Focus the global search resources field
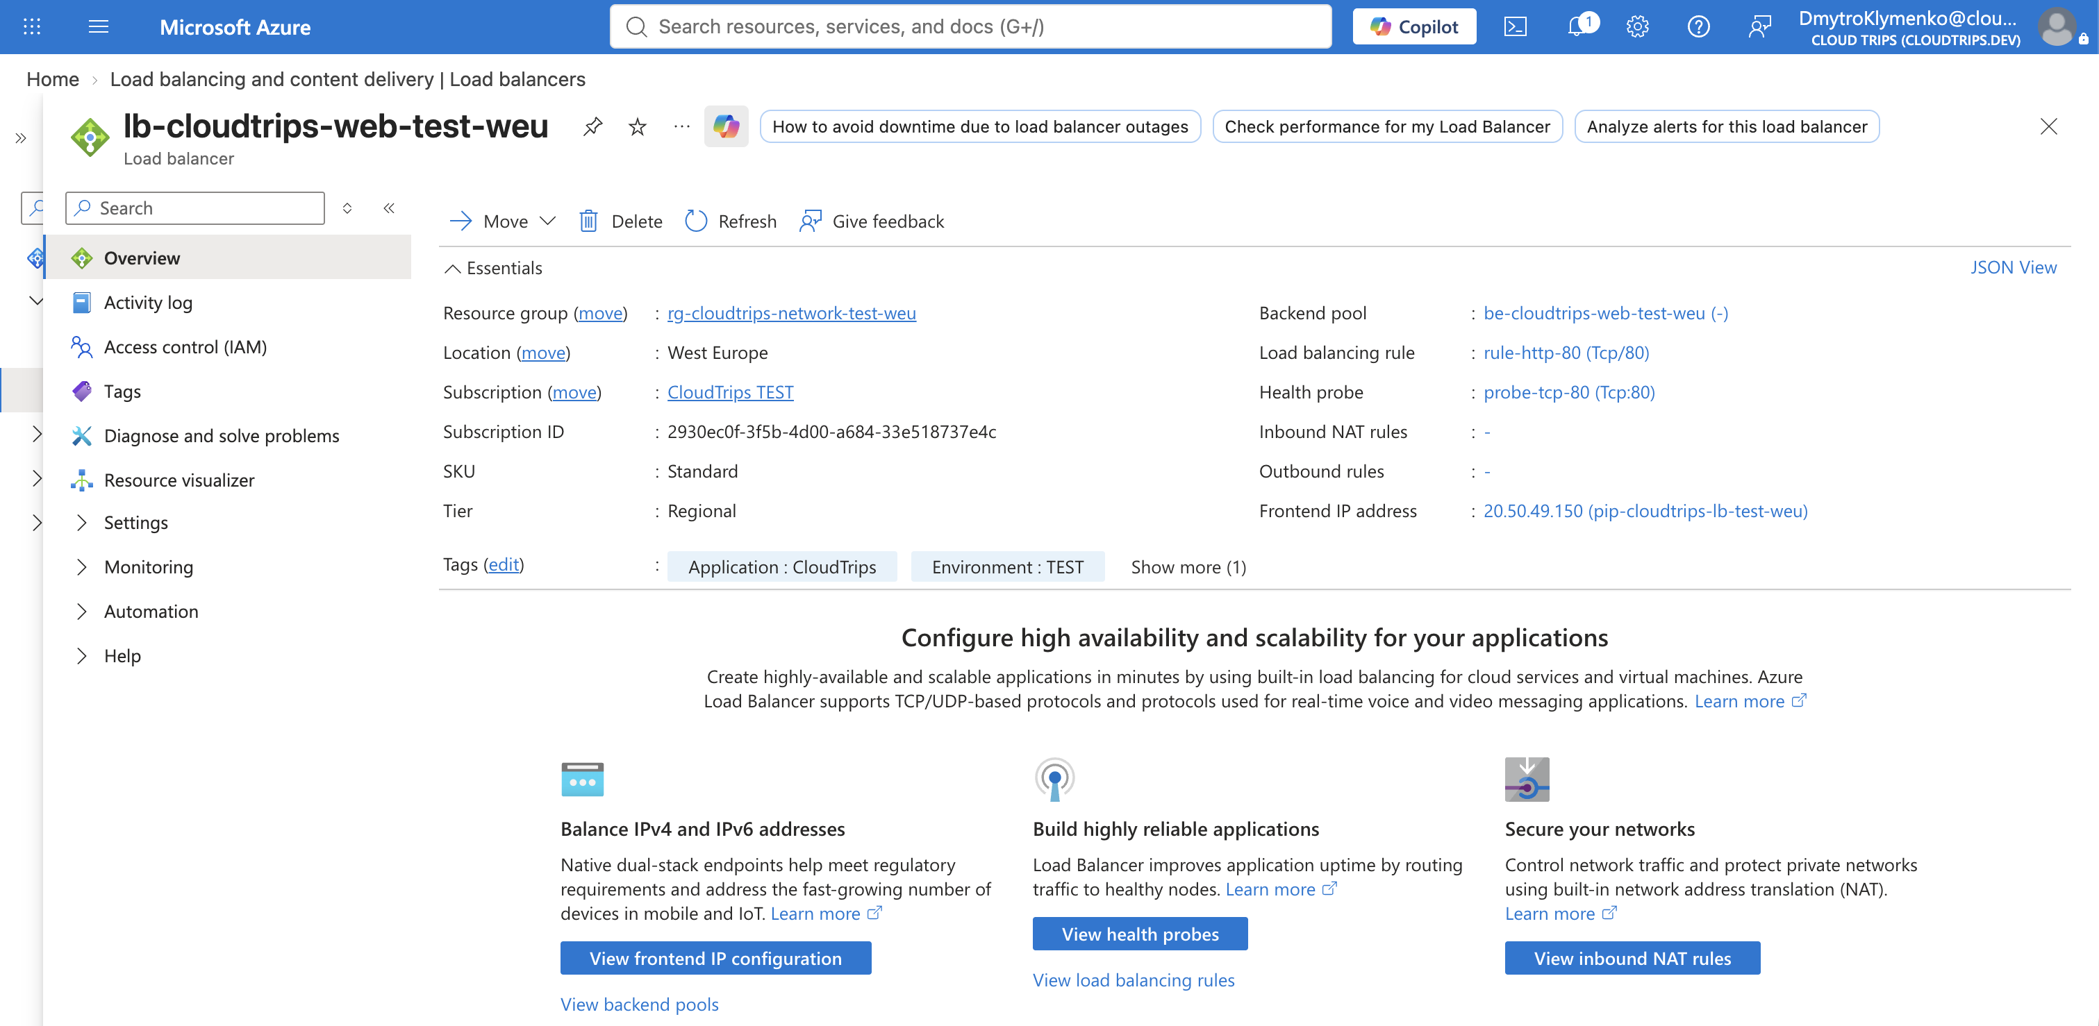Image resolution: width=2099 pixels, height=1026 pixels. (970, 27)
